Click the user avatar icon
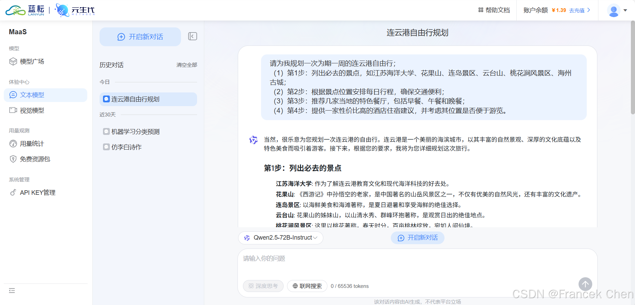 [614, 10]
